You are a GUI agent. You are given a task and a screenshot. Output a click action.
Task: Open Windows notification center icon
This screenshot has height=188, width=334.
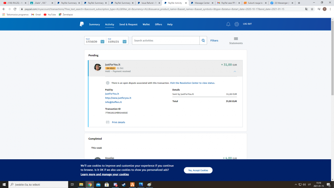[329, 185]
